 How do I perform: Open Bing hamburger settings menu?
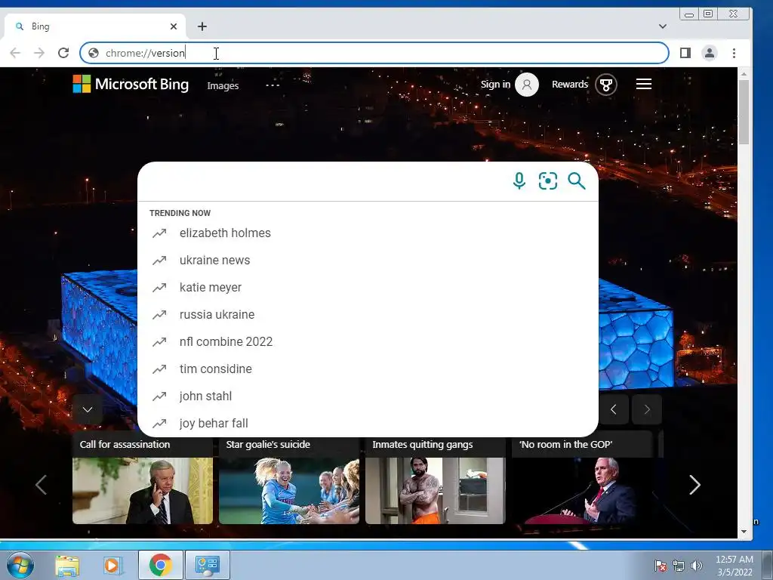pos(644,85)
